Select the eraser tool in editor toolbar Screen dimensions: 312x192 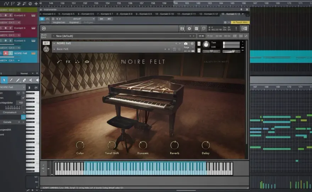click(x=24, y=80)
